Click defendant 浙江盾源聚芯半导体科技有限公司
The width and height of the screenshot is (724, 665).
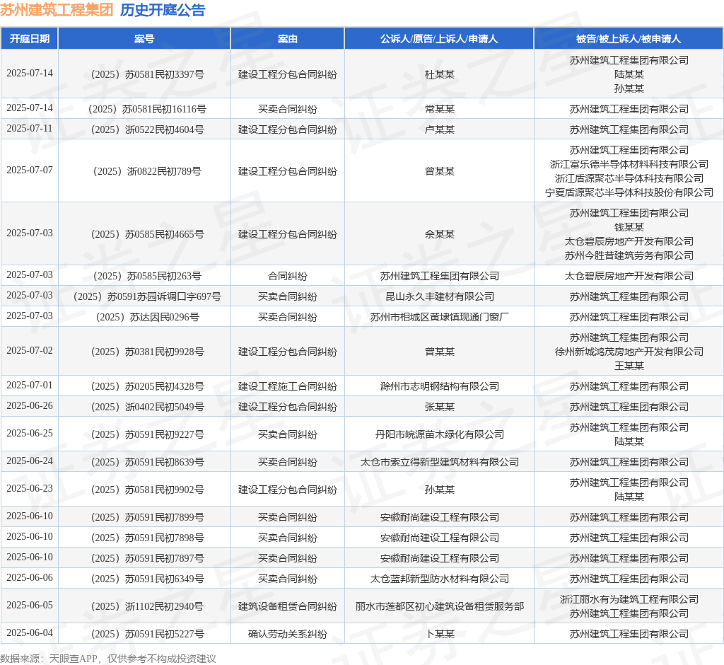pos(629,178)
